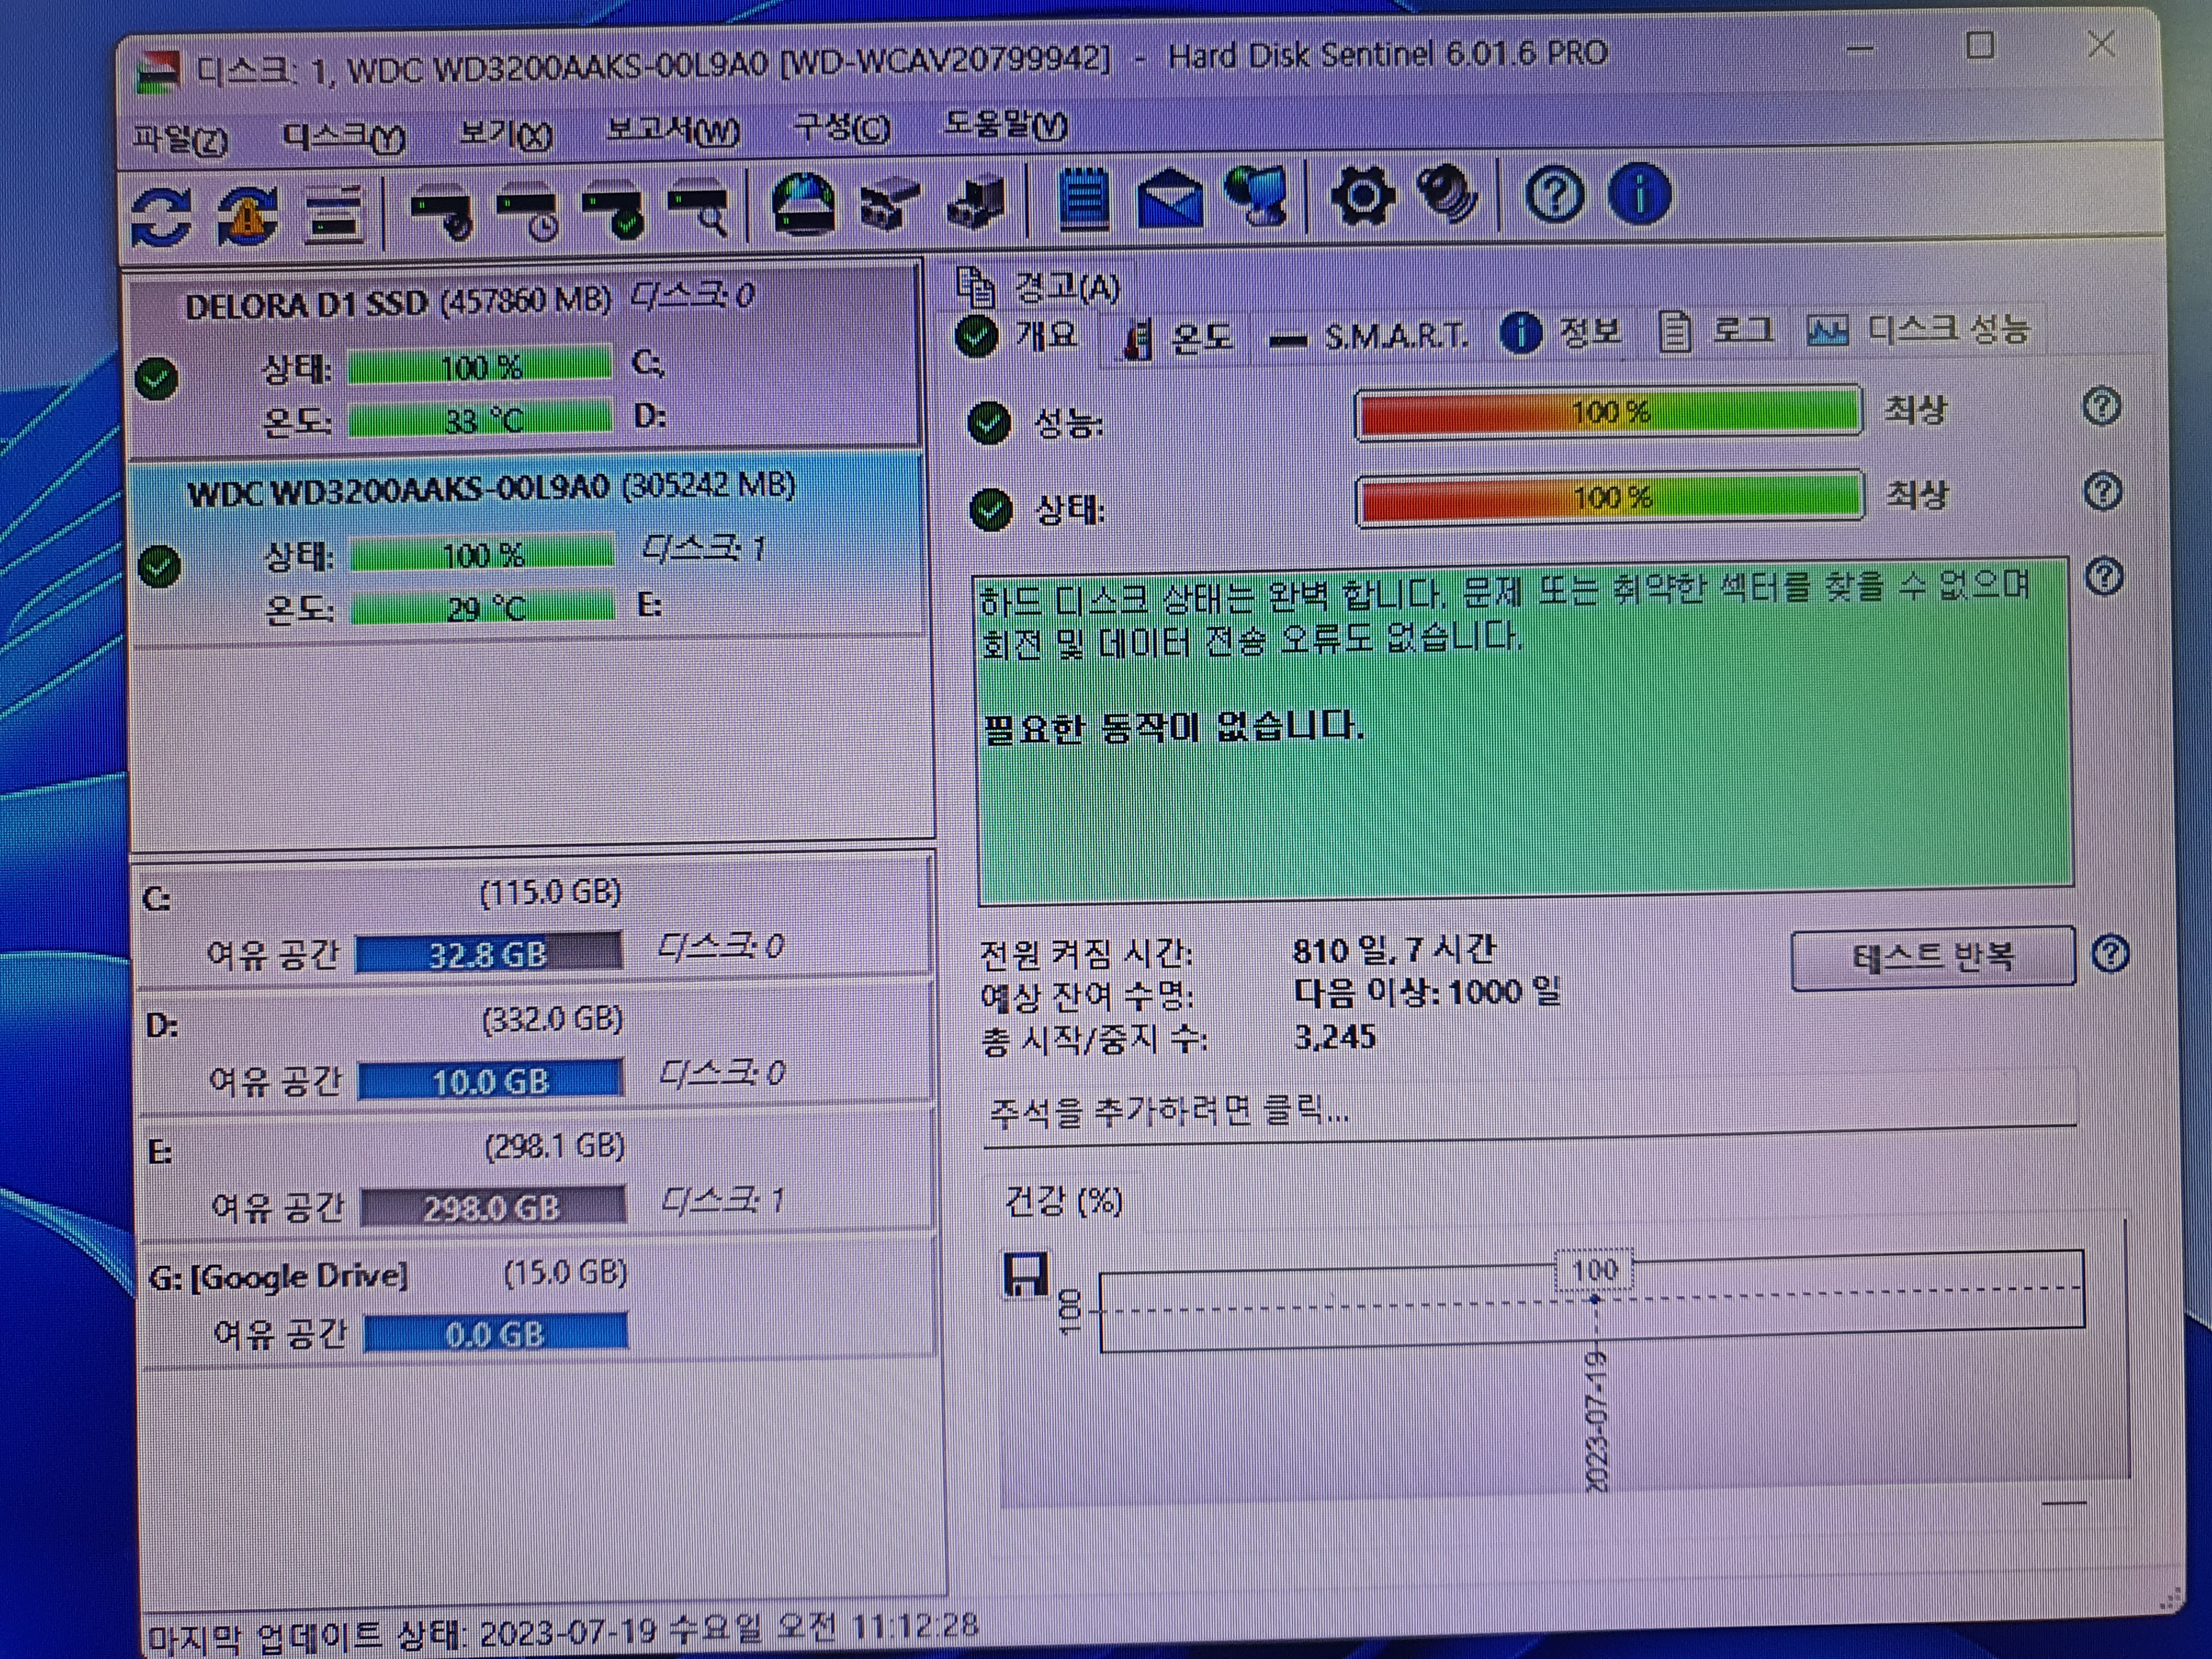Click the start/stop count value 3,245
The image size is (2212, 1659).
click(x=1334, y=1036)
